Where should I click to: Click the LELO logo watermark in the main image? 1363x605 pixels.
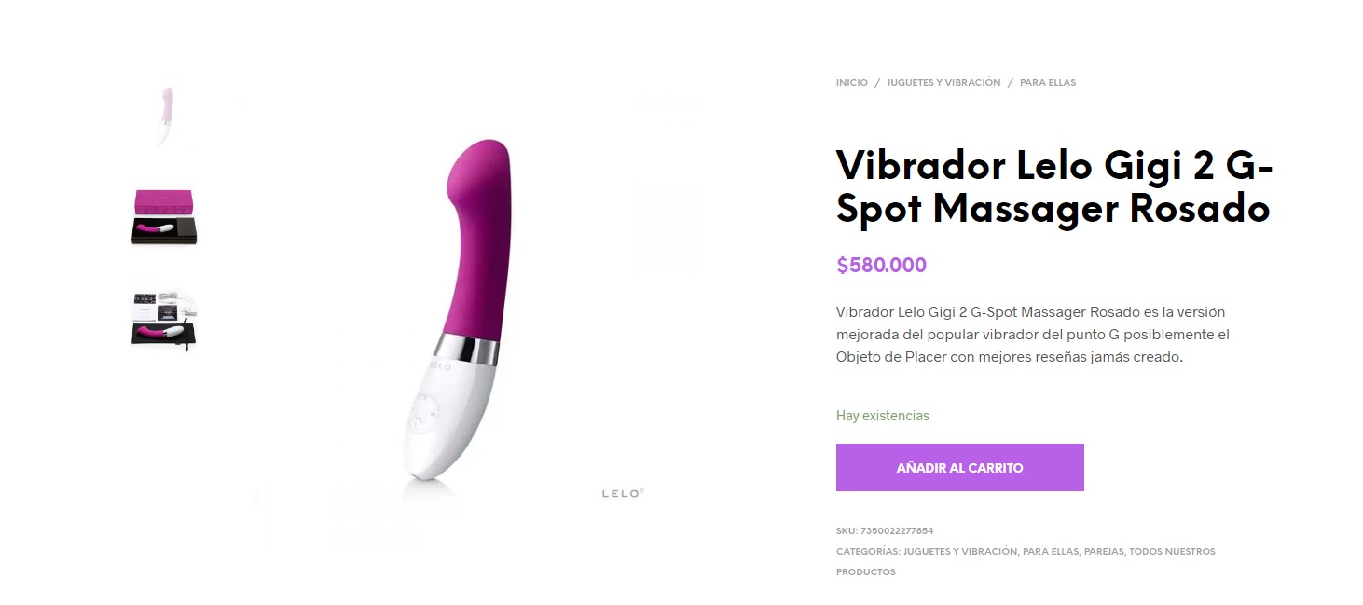click(623, 493)
